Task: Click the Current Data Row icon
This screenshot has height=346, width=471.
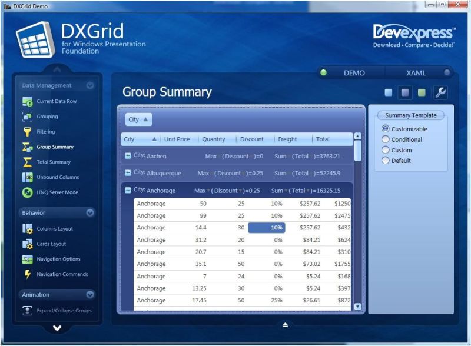Action: (27, 102)
